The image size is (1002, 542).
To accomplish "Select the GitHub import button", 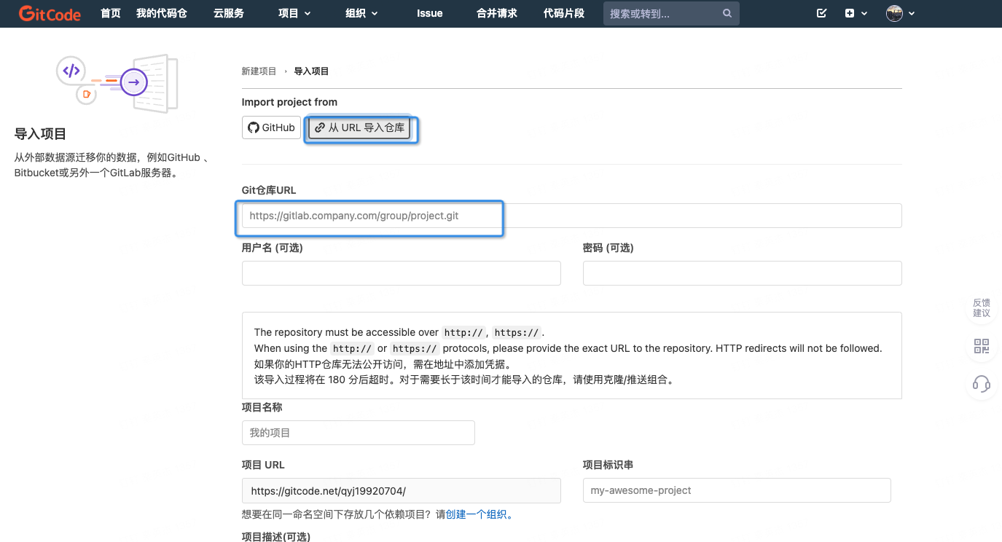I will [271, 127].
